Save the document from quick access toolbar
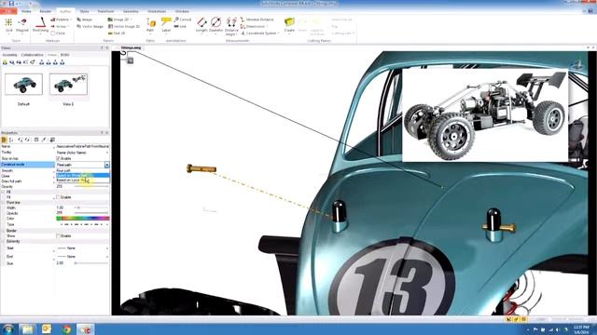This screenshot has width=597, height=335. pyautogui.click(x=12, y=4)
